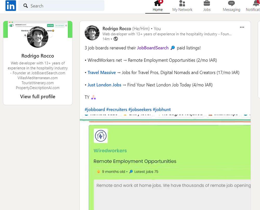Open Rodrigo Rocco name in sidebar card
This screenshot has height=210, width=260.
[x=38, y=56]
